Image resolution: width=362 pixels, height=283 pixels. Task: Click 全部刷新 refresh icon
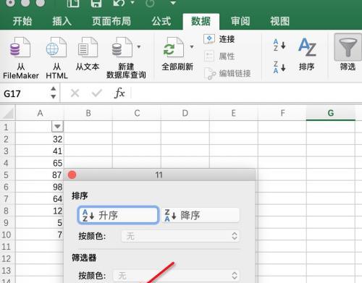(173, 47)
